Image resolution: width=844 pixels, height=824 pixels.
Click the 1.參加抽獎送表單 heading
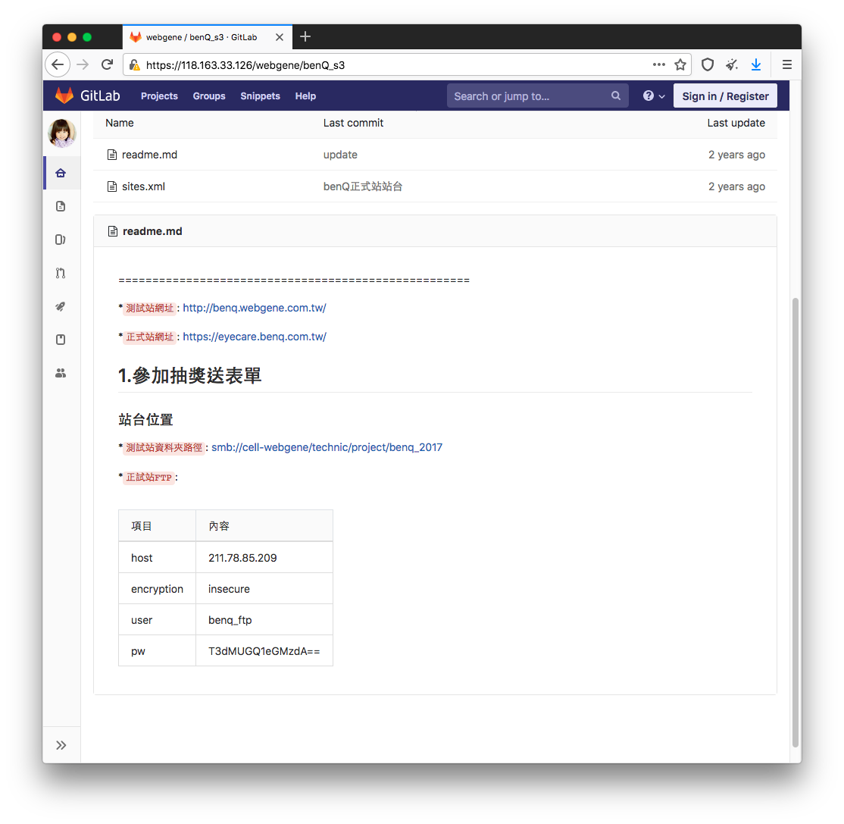click(189, 375)
